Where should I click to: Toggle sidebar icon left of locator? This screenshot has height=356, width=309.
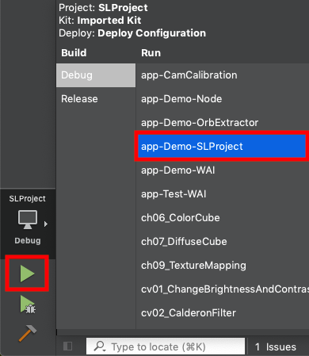[68, 346]
